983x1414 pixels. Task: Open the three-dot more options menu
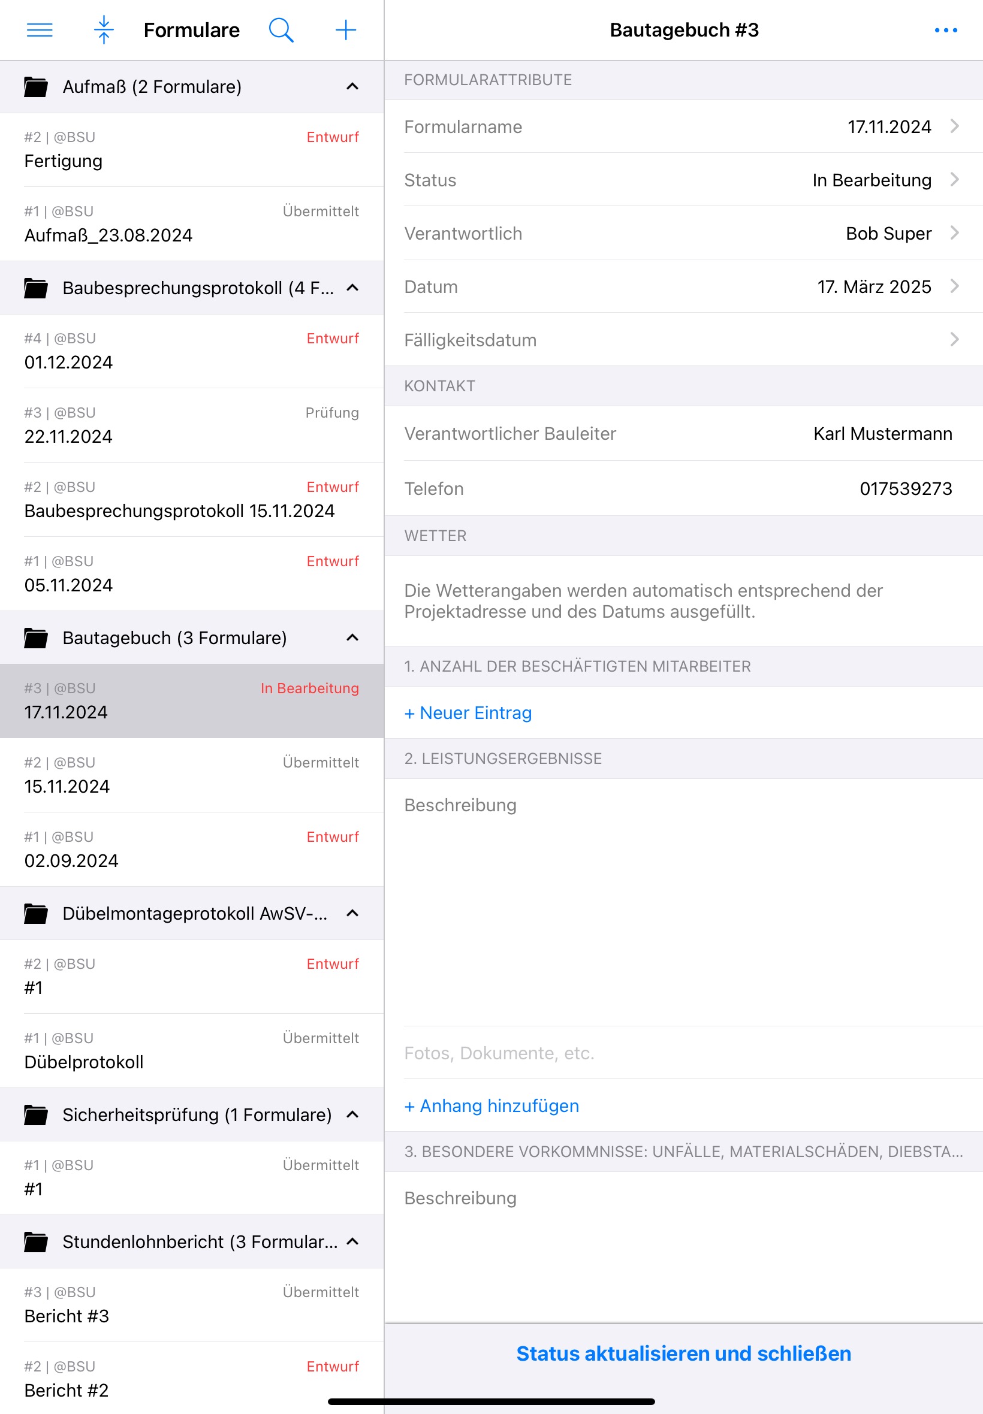pyautogui.click(x=945, y=30)
